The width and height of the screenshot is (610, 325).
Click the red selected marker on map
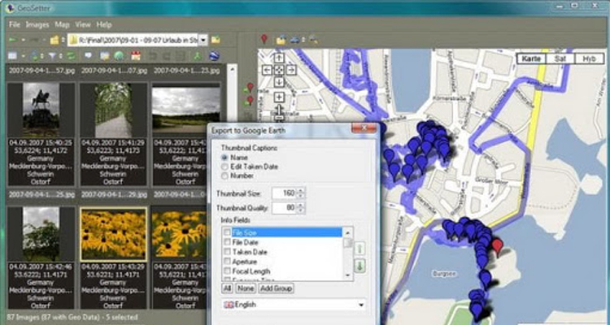497,247
